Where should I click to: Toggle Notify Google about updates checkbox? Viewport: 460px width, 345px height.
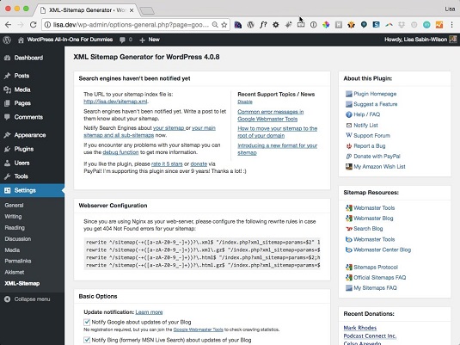click(87, 322)
